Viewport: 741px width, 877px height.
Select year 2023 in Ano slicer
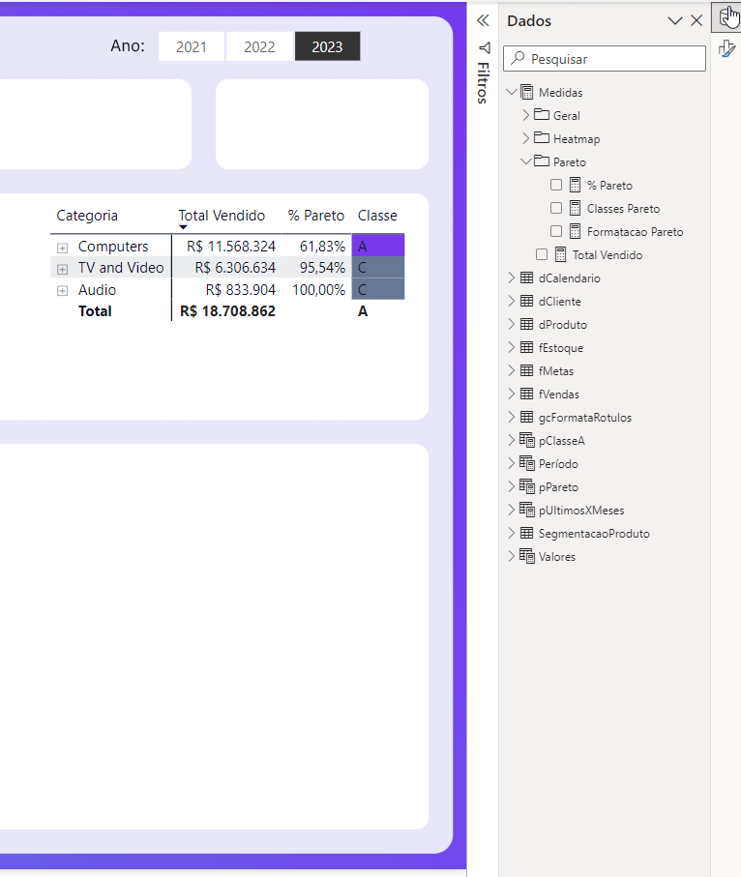click(327, 46)
